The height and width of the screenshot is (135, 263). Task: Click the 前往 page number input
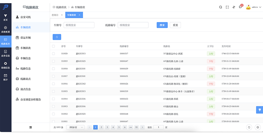click(158, 127)
